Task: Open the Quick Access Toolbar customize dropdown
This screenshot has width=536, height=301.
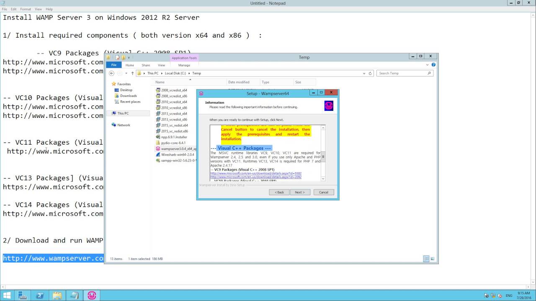Action: coord(129,58)
